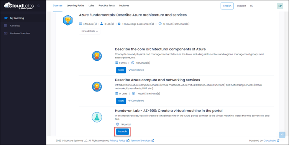This screenshot has height=145, width=289.
Task: Collapse sidebar with double chevron icon
Action: (x=39, y=6)
